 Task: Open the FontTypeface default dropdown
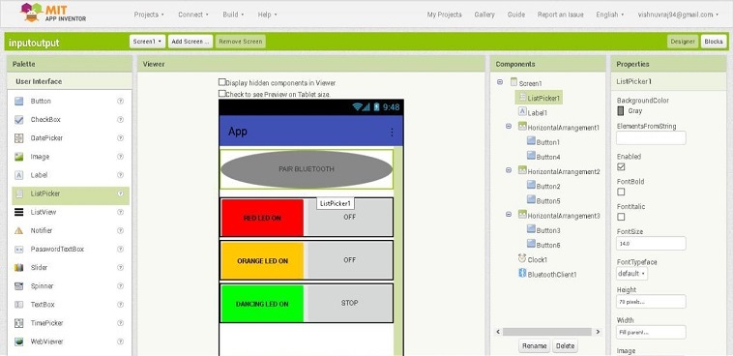[631, 274]
